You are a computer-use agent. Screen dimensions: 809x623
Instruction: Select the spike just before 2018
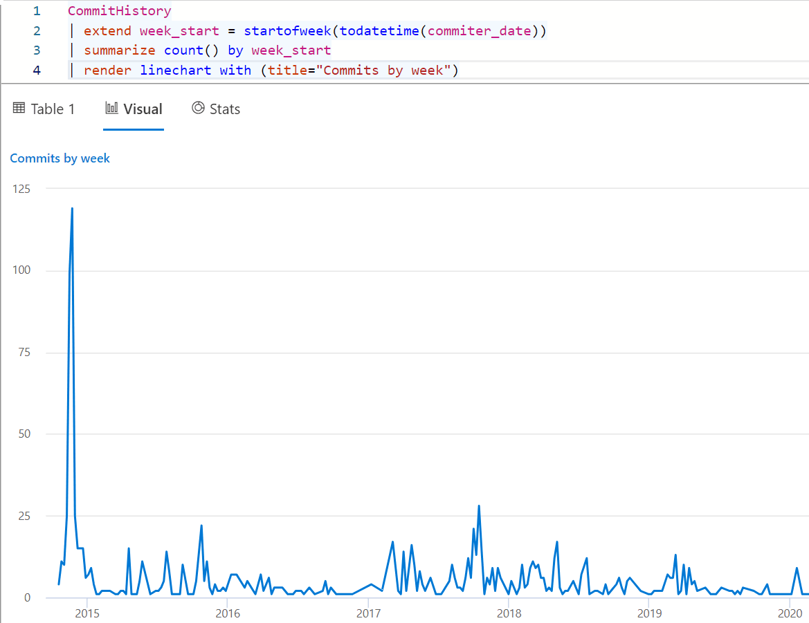coord(480,507)
